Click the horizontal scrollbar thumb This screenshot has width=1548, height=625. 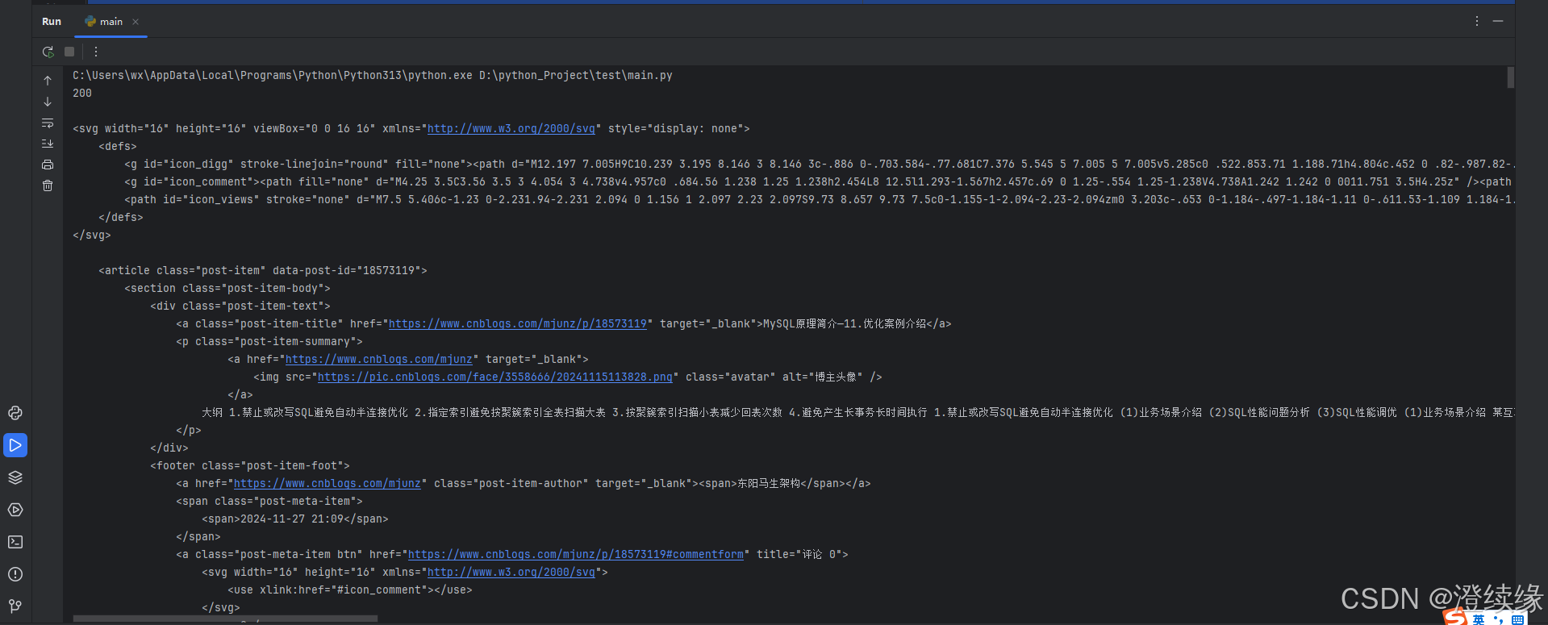click(225, 619)
